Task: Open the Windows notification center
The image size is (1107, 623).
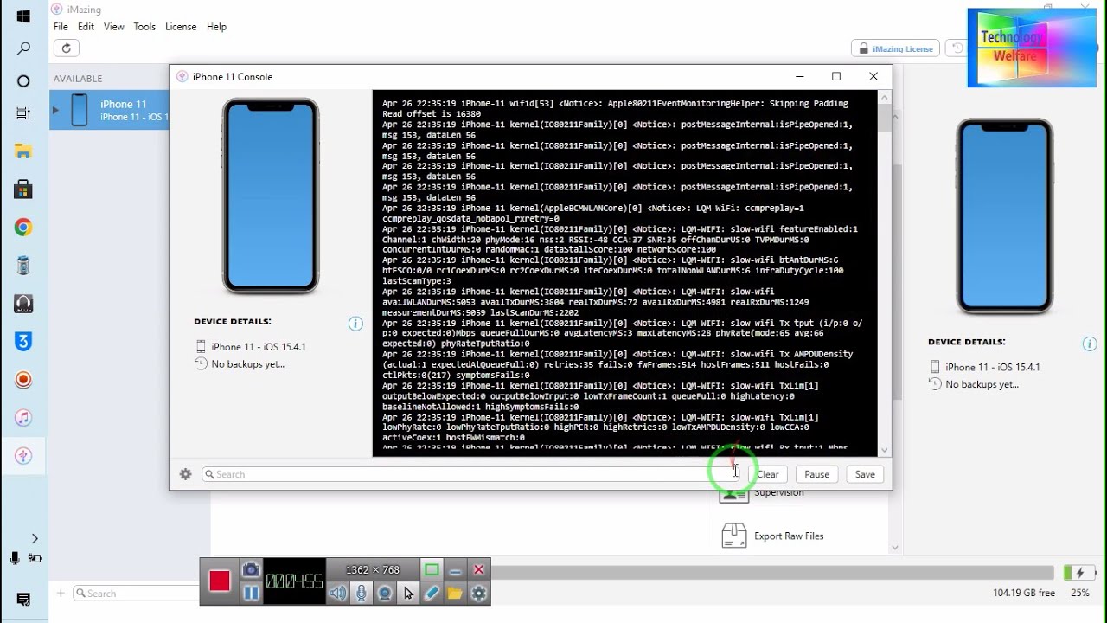Action: 23,600
